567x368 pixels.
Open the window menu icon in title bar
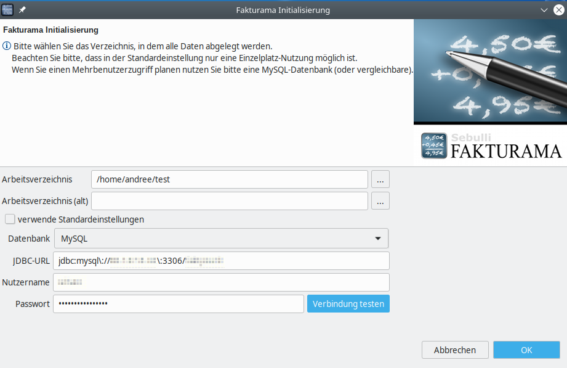(7, 10)
